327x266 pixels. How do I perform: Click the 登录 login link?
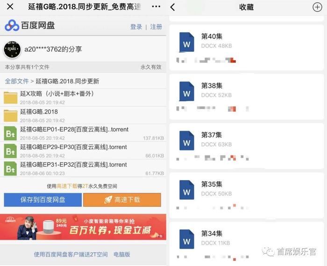coord(136,27)
